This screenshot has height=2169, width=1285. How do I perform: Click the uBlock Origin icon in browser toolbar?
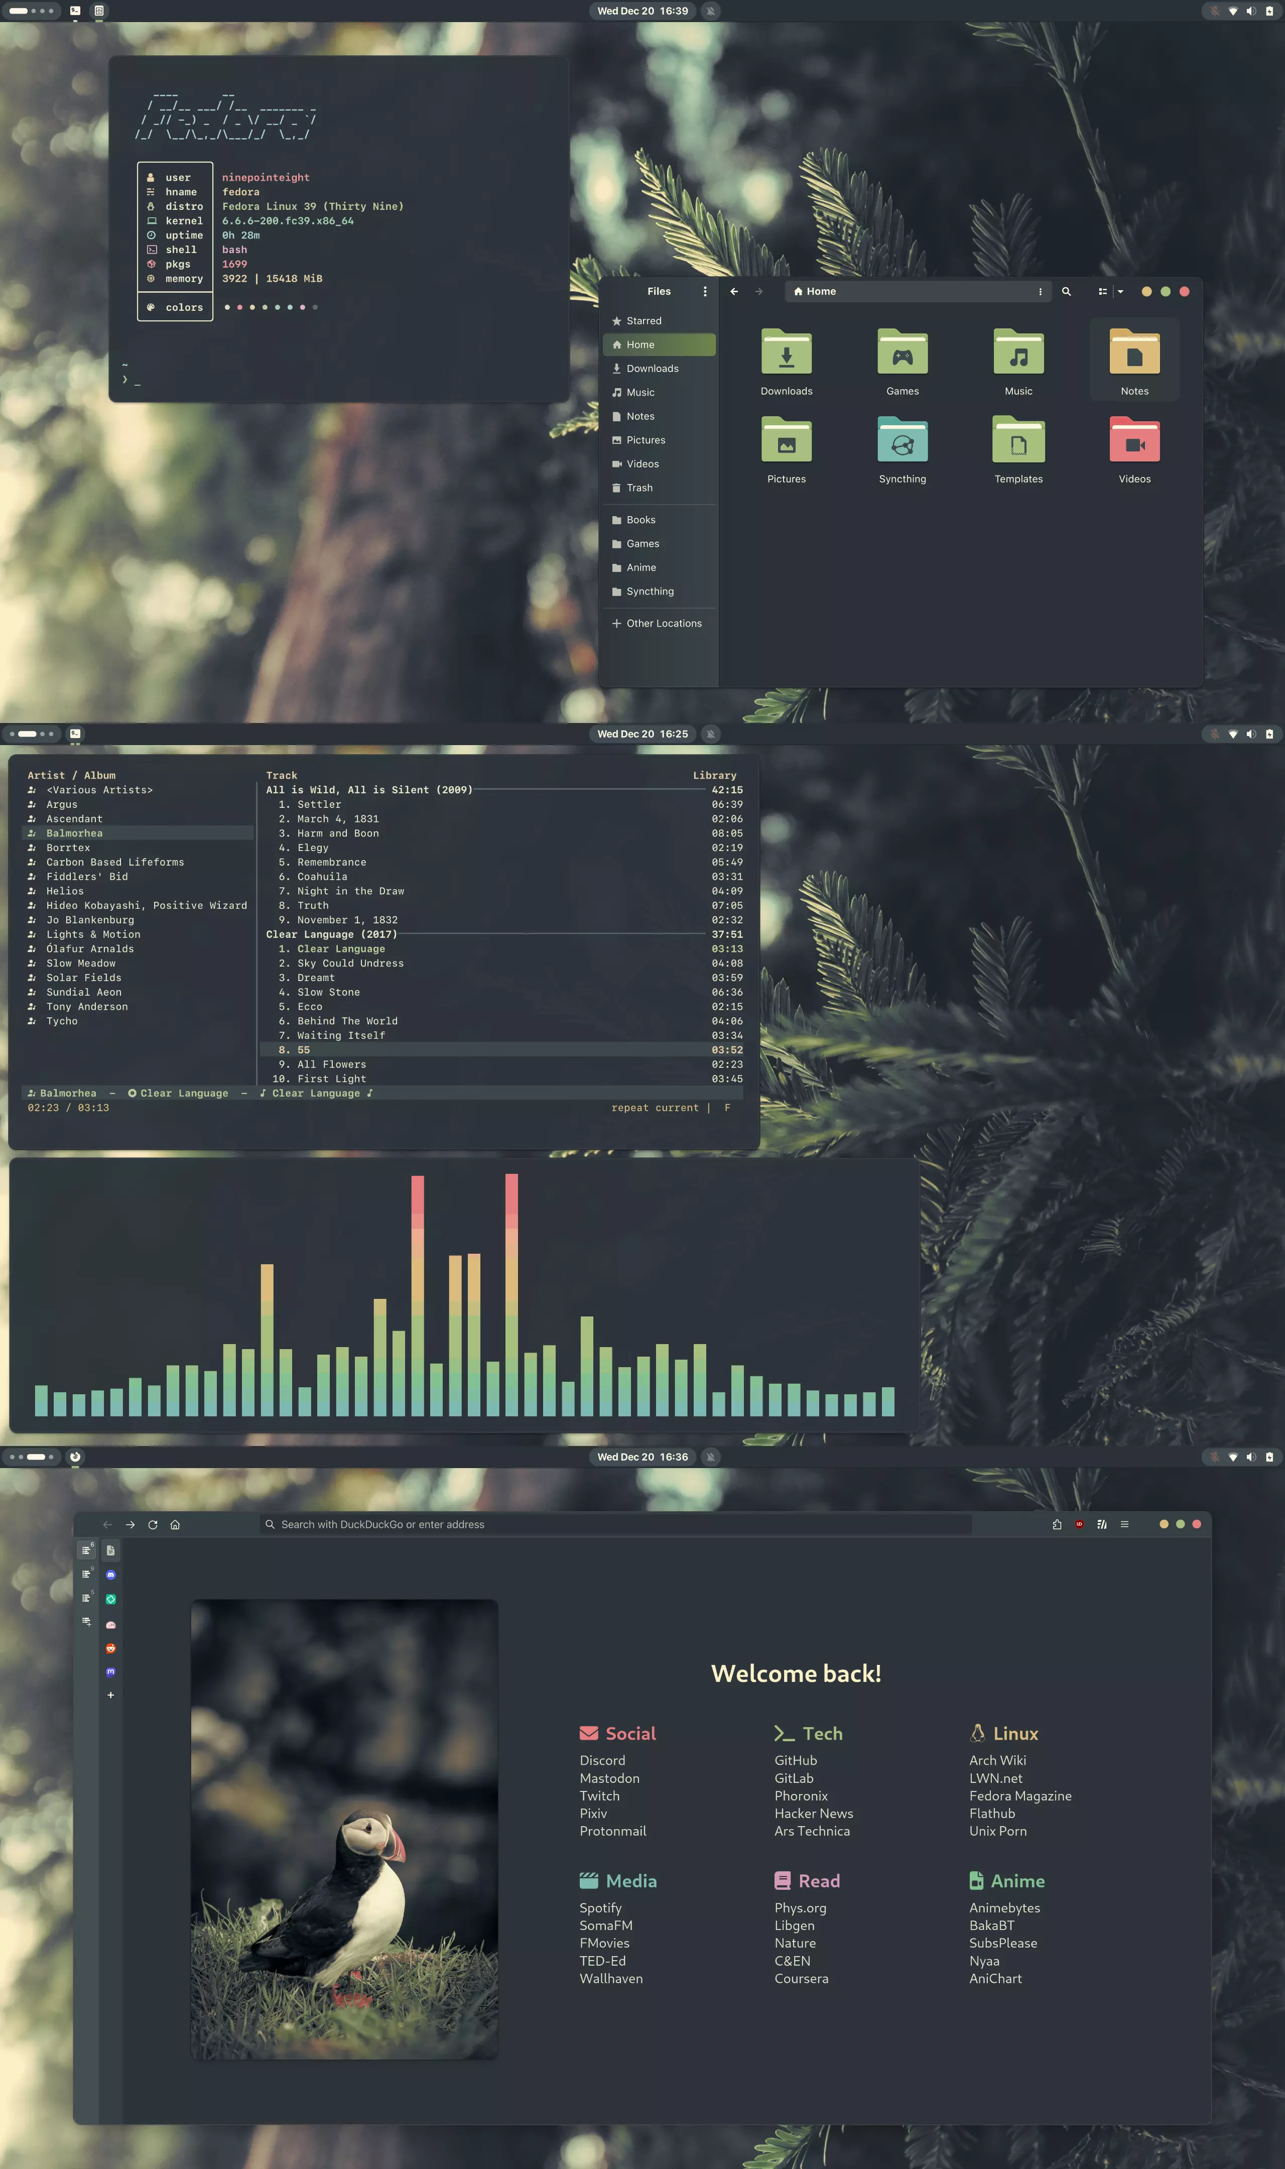[1079, 1525]
